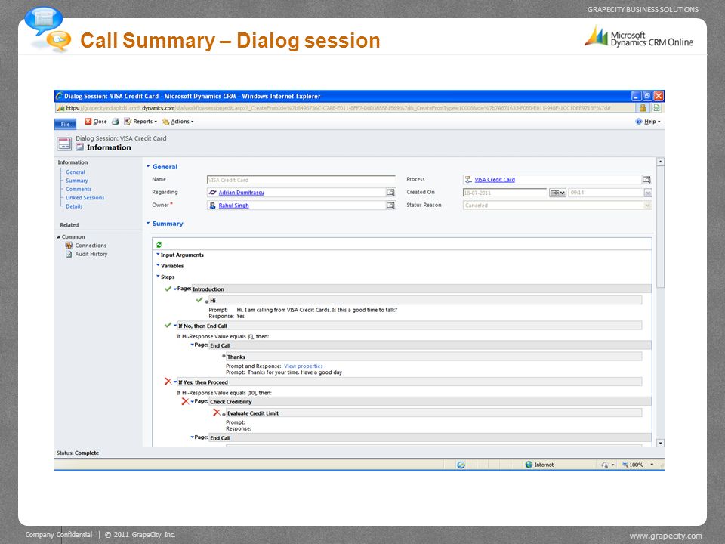Click the Connections icon
Screen dimensions: 725x544
click(69, 246)
